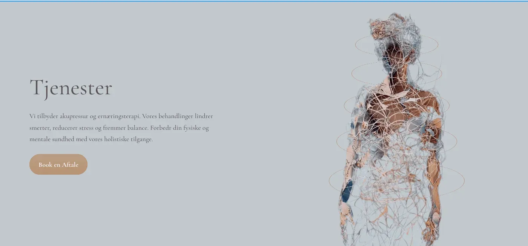This screenshot has height=246, width=528.
Task: Click the paragraph line starting with "smerter, reducerer"
Action: tap(119, 128)
